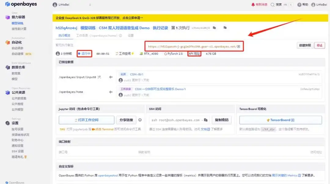The image size is (330, 184).
Task: Copy the execution ID c3teoyb106j8 via its icon
Action: [x=214, y=28]
